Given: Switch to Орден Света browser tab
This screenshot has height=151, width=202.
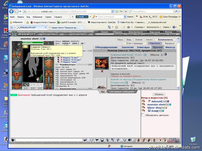Looking at the screenshot, I should 65,28.
